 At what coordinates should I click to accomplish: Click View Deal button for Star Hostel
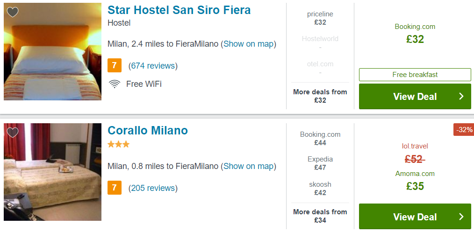(415, 97)
